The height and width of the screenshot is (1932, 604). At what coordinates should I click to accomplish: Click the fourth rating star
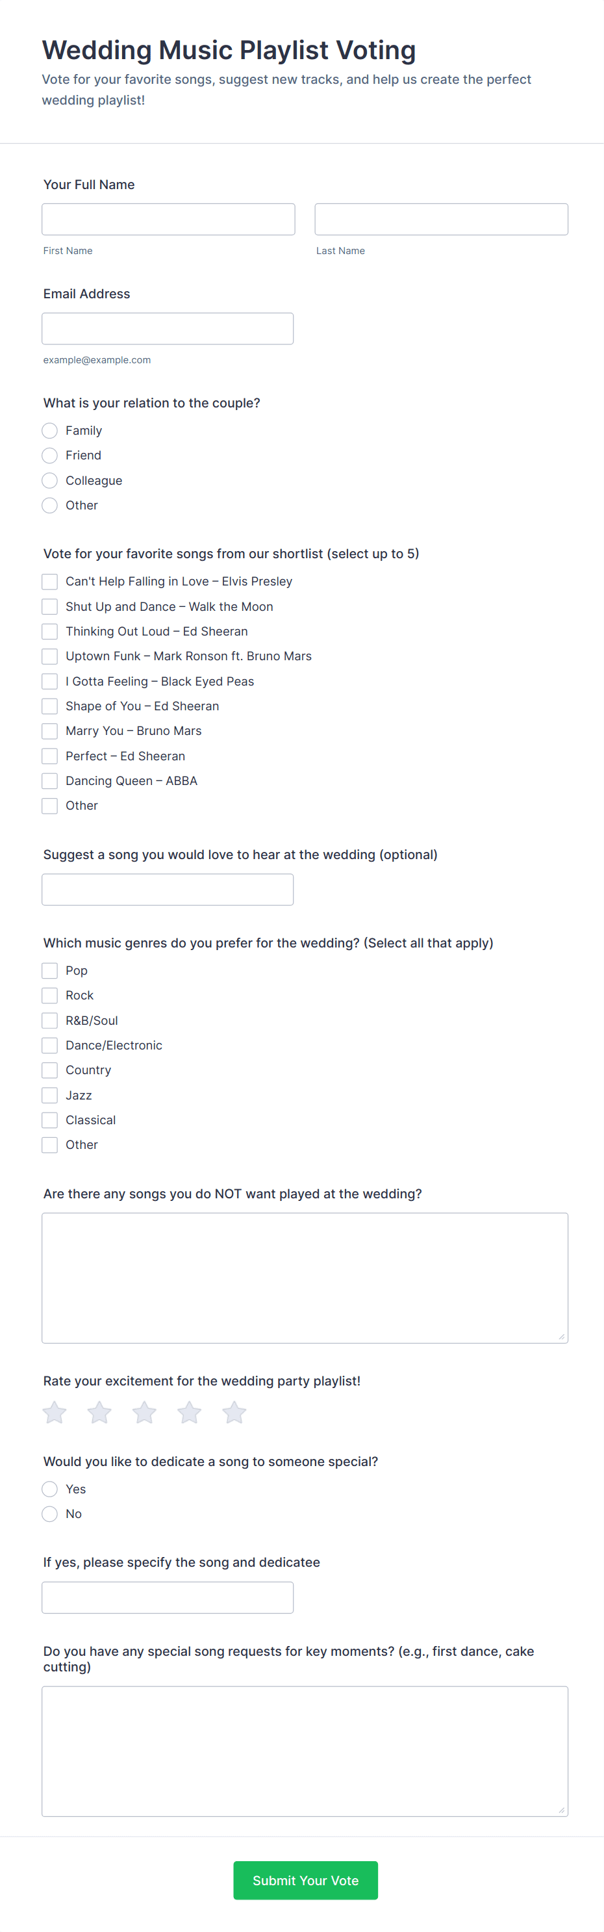(190, 1412)
